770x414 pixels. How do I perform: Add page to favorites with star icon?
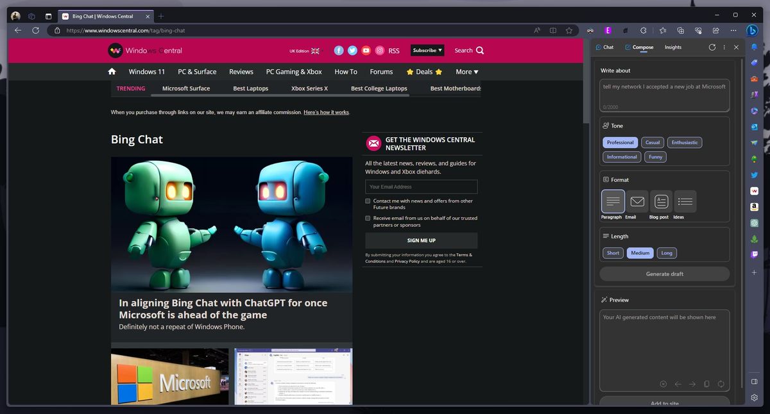(569, 30)
